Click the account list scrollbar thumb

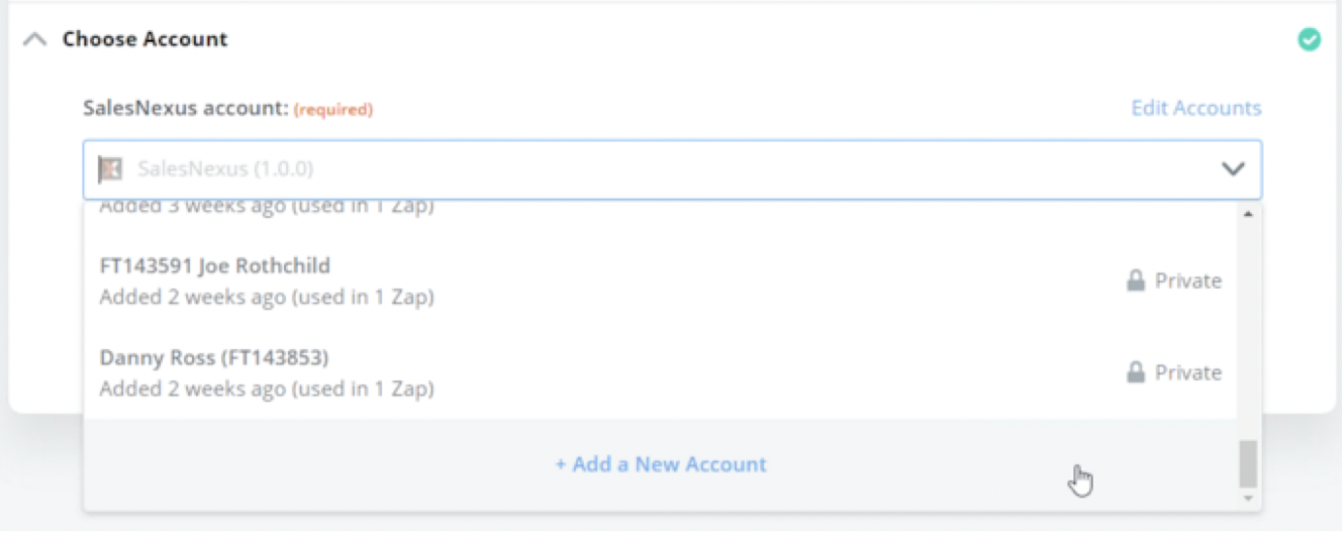[x=1248, y=464]
